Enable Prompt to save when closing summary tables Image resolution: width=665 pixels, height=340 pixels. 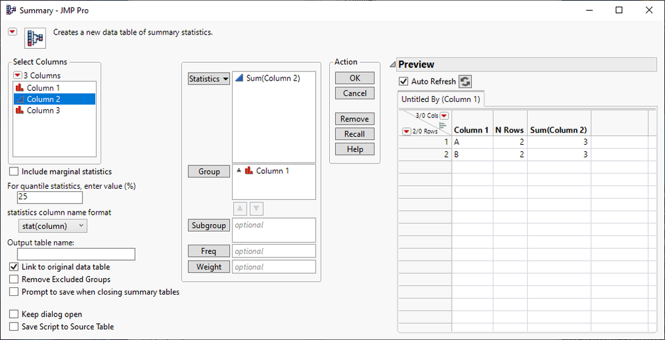[x=14, y=292]
